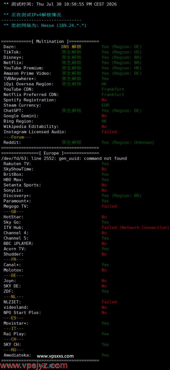
Task: Click the Steam Currency EUR value
Action: pos(105,105)
